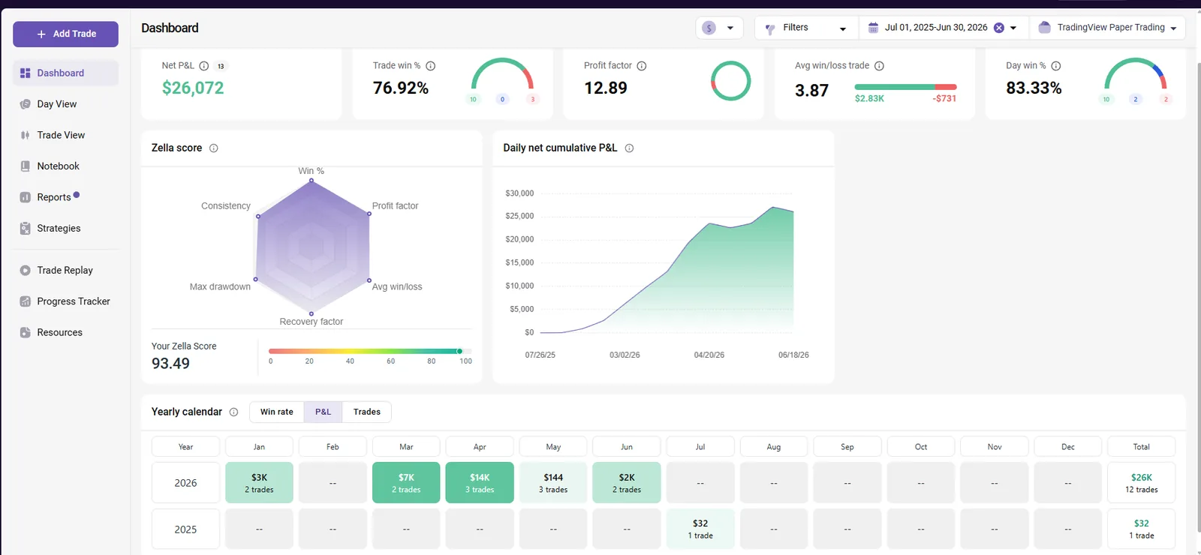Click the 2025 Jul $32 cell
This screenshot has height=555, width=1201.
pos(700,529)
